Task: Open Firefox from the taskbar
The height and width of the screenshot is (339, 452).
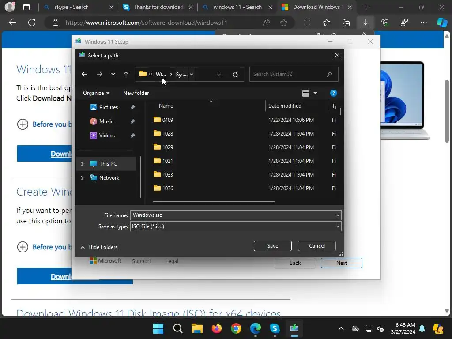Action: pos(216,328)
